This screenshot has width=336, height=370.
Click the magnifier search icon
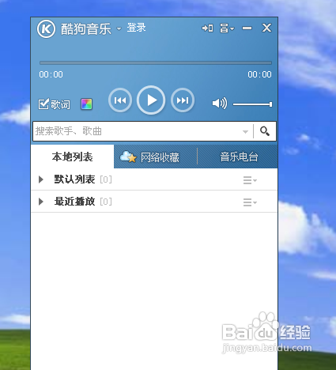pos(265,131)
